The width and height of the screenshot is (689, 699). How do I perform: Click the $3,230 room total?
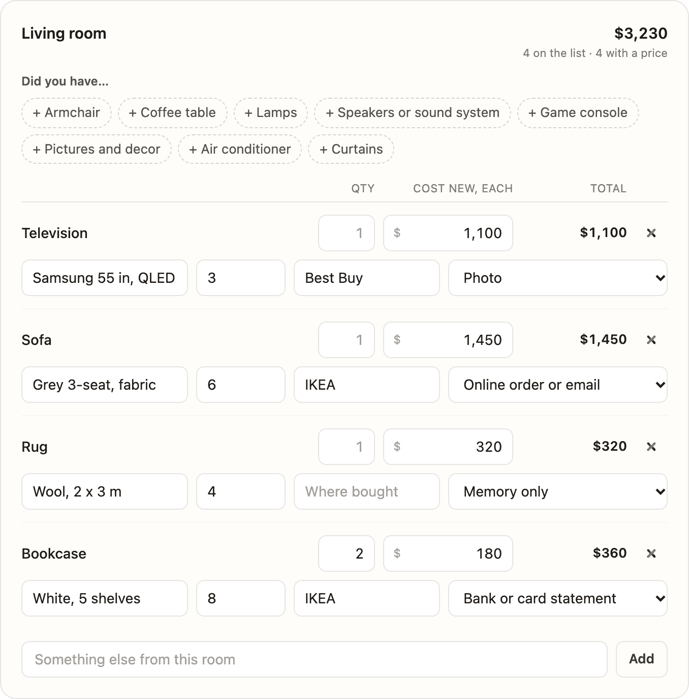(x=641, y=34)
